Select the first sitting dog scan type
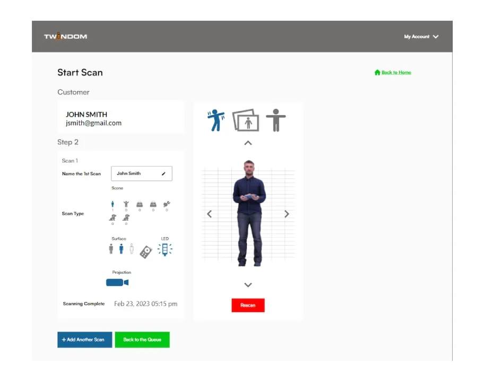The image size is (485, 382). tap(112, 218)
